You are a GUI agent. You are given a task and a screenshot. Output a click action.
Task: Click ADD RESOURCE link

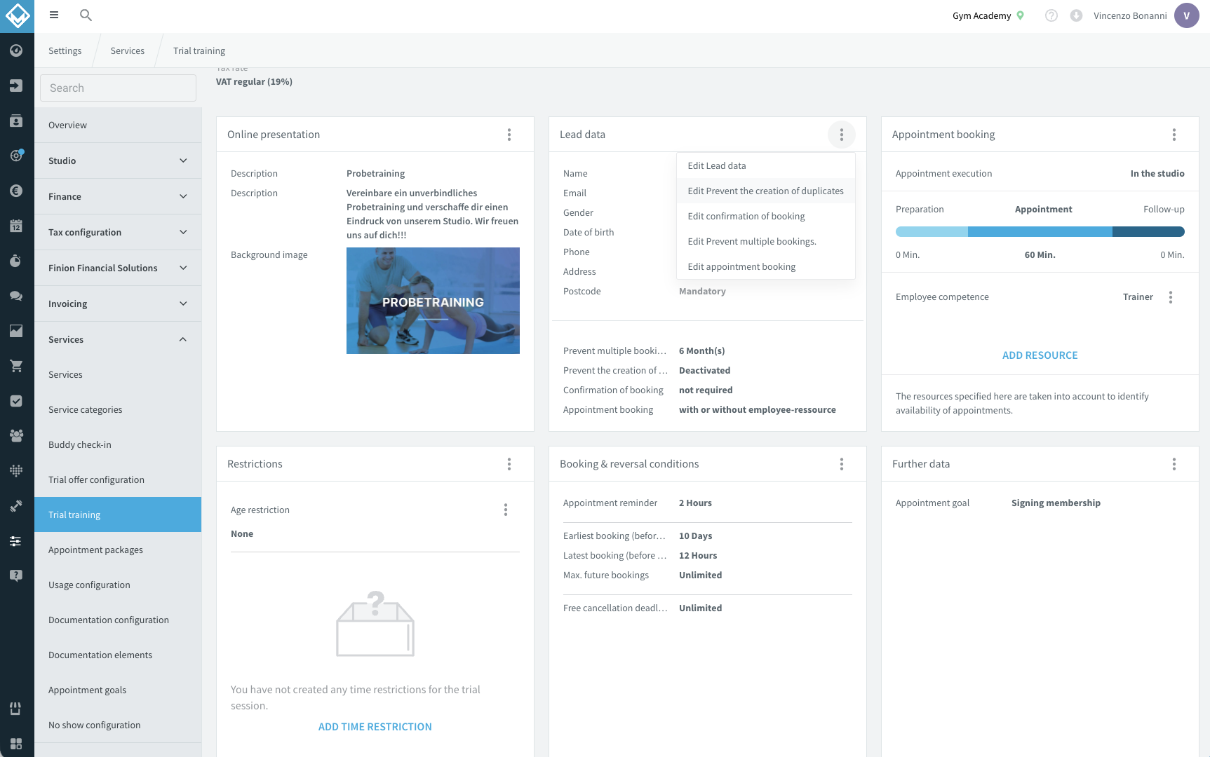[1040, 355]
